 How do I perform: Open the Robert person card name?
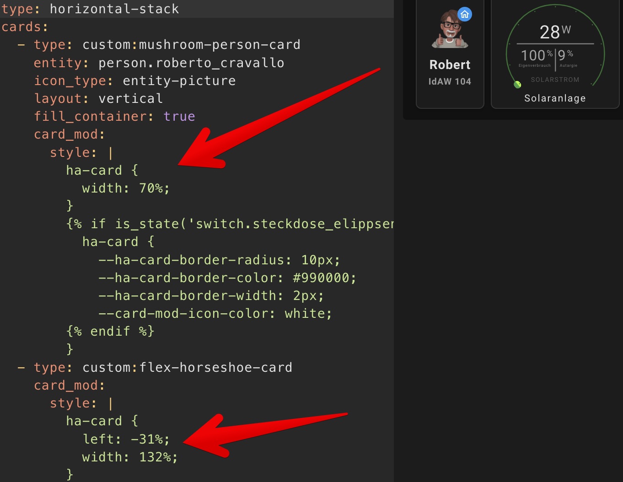[x=450, y=65]
